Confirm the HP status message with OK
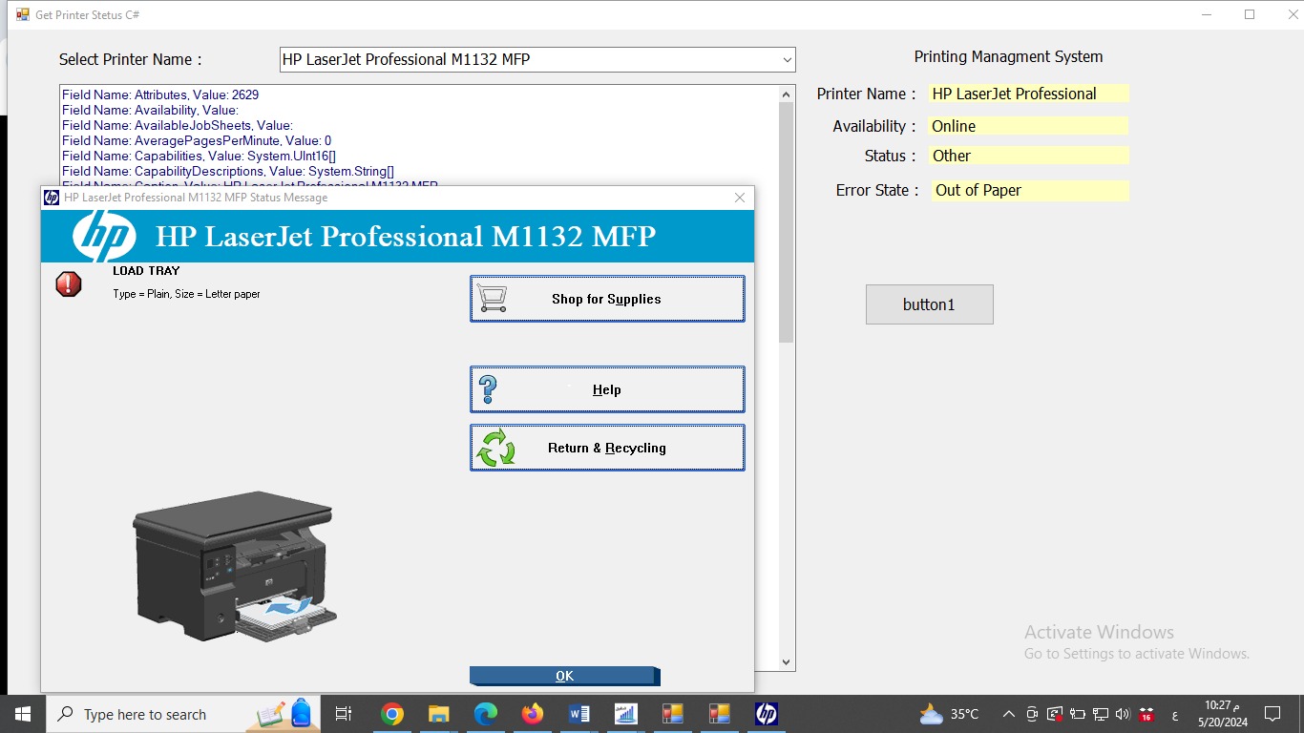Screen dimensions: 1304x733 [x=564, y=676]
